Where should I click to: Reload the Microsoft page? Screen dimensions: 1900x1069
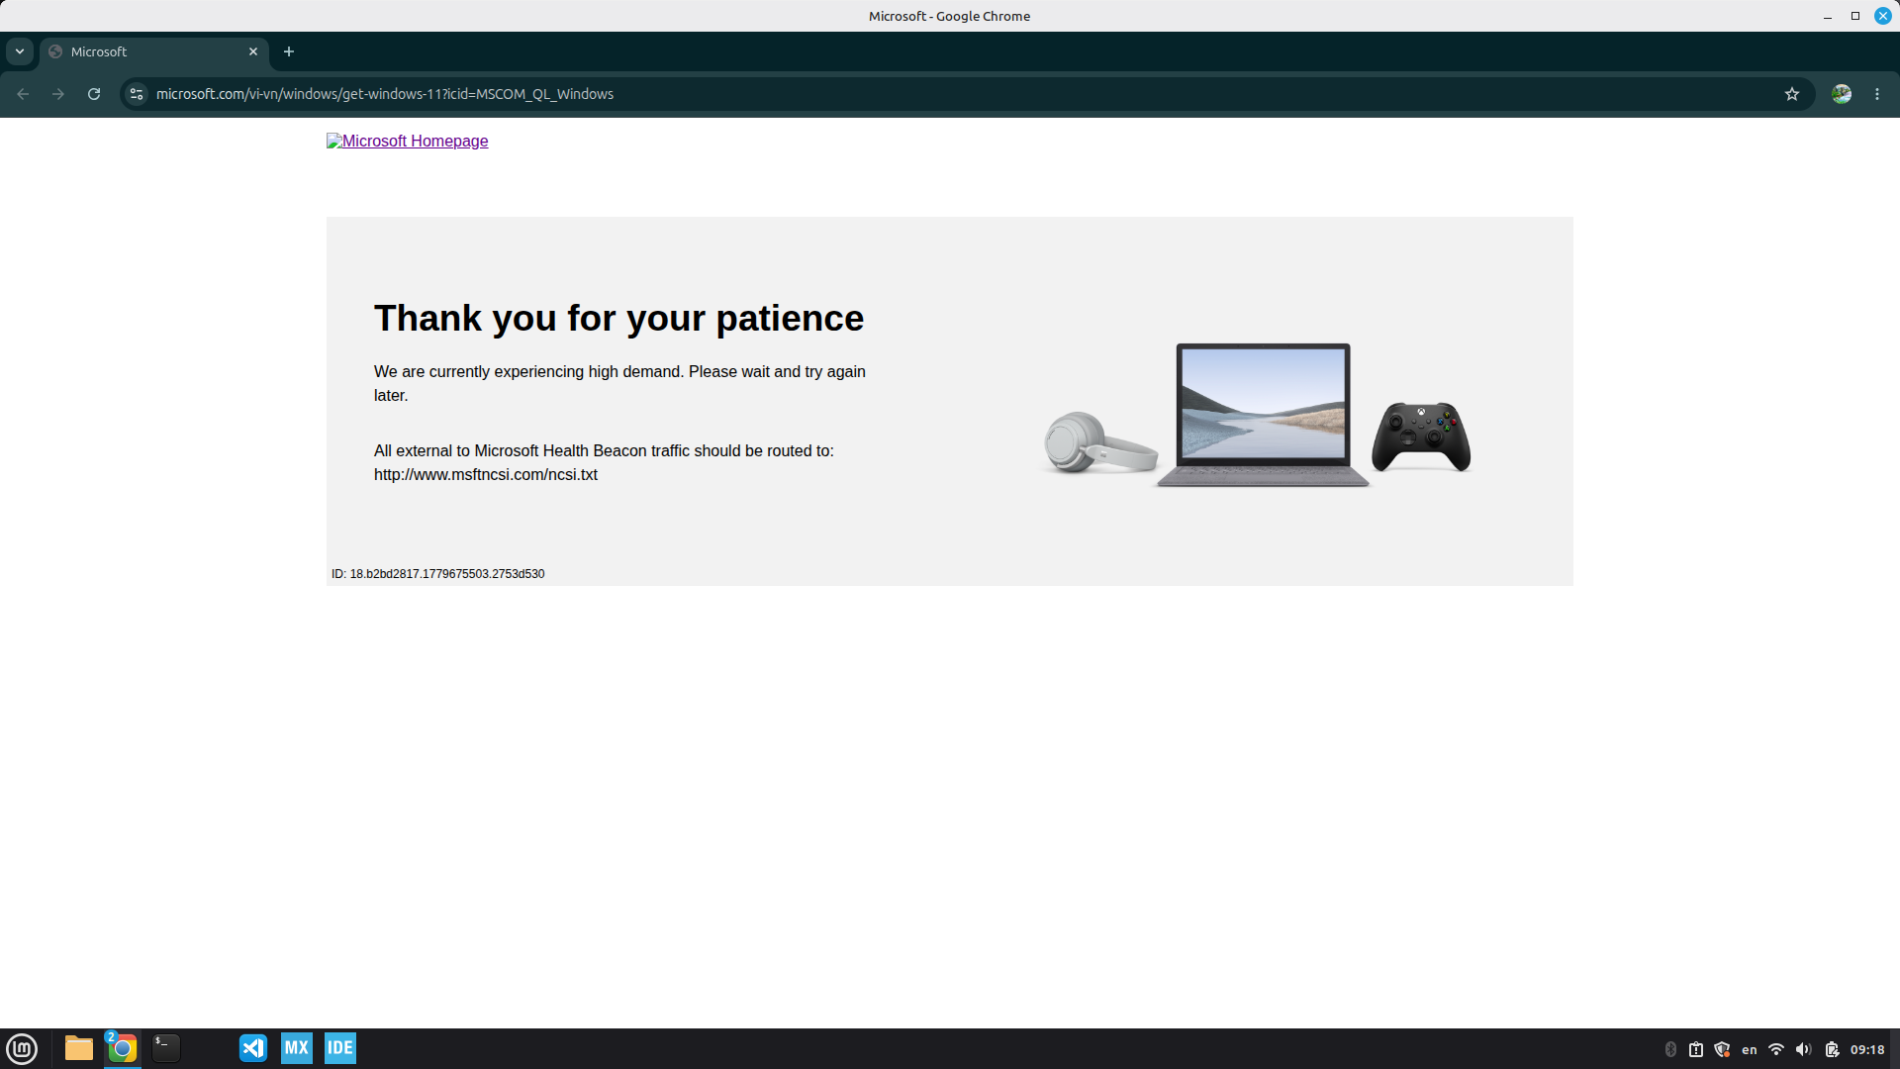coord(94,94)
